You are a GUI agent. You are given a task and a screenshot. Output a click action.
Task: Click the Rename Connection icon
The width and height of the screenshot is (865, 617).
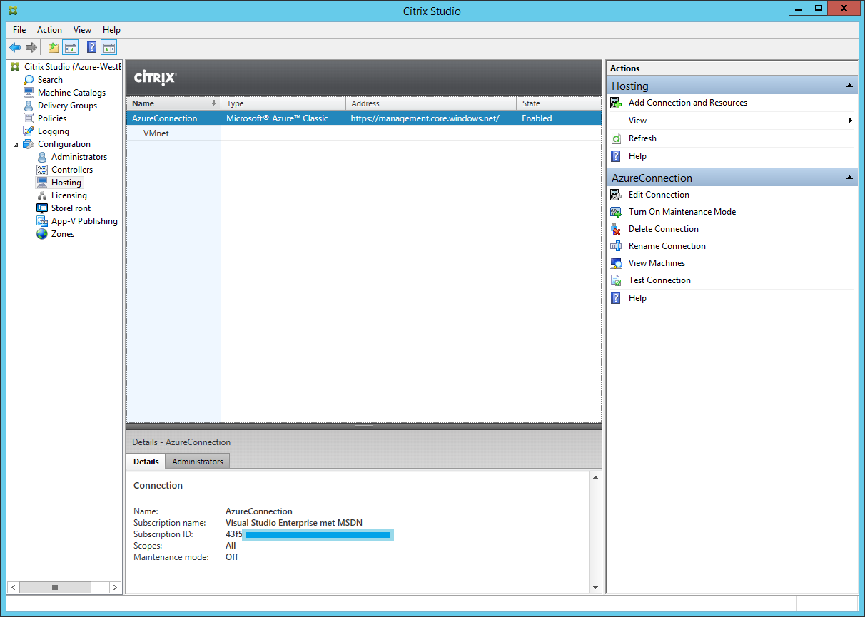click(x=616, y=246)
